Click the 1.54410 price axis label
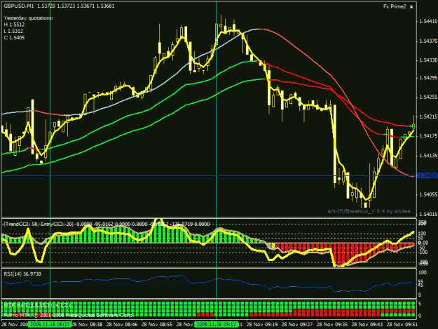 [x=427, y=21]
